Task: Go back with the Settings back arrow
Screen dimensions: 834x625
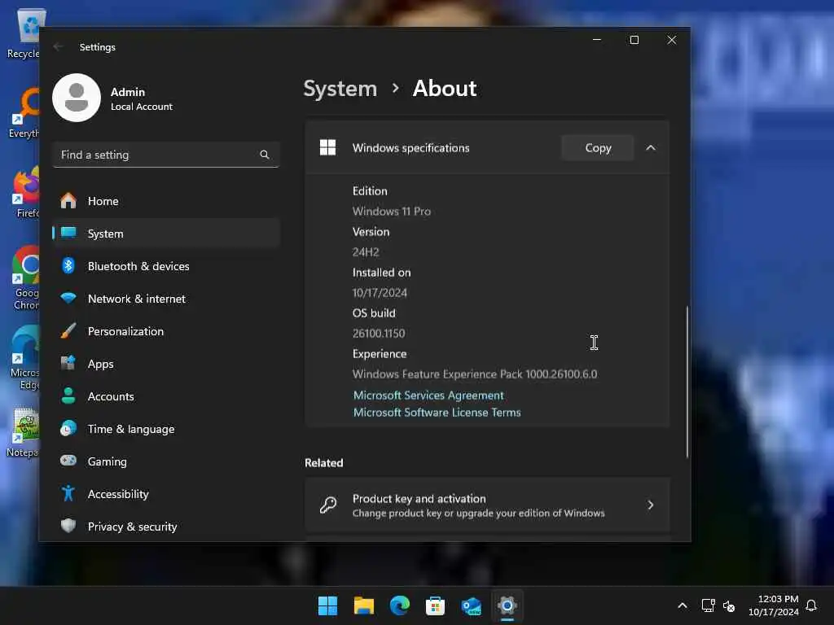Action: 59,46
